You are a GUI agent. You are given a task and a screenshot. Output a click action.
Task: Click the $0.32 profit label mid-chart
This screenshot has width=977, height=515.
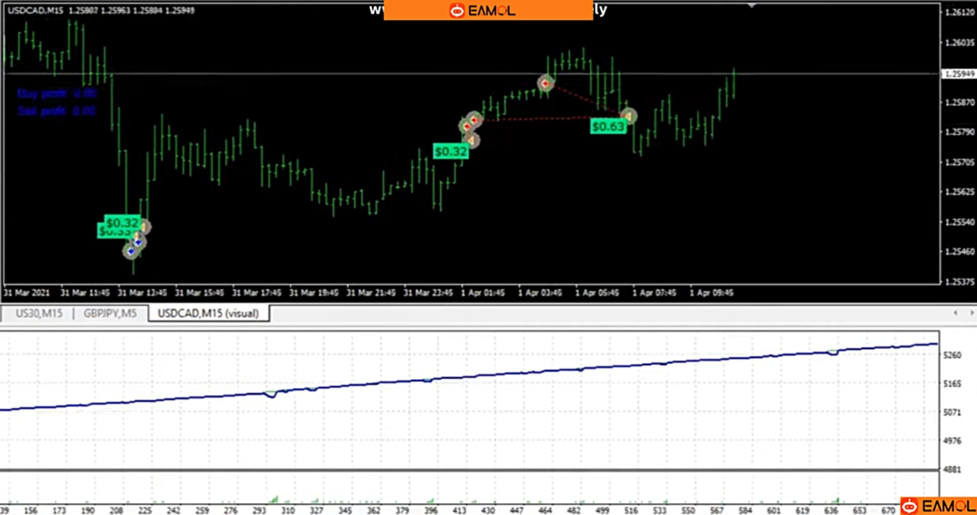point(450,151)
